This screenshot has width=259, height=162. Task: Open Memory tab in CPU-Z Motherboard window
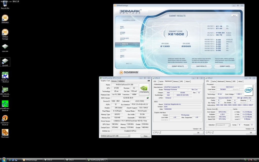[176, 81]
